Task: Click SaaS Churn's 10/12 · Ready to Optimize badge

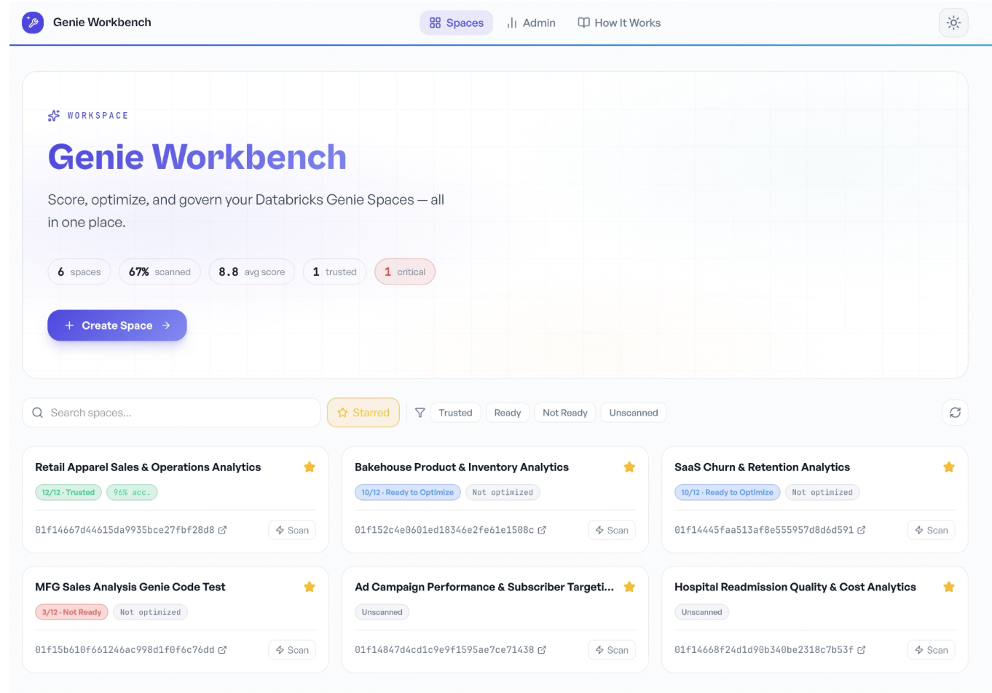Action: click(x=728, y=492)
